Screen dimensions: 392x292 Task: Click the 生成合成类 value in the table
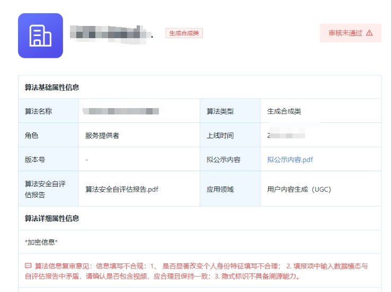tap(284, 111)
